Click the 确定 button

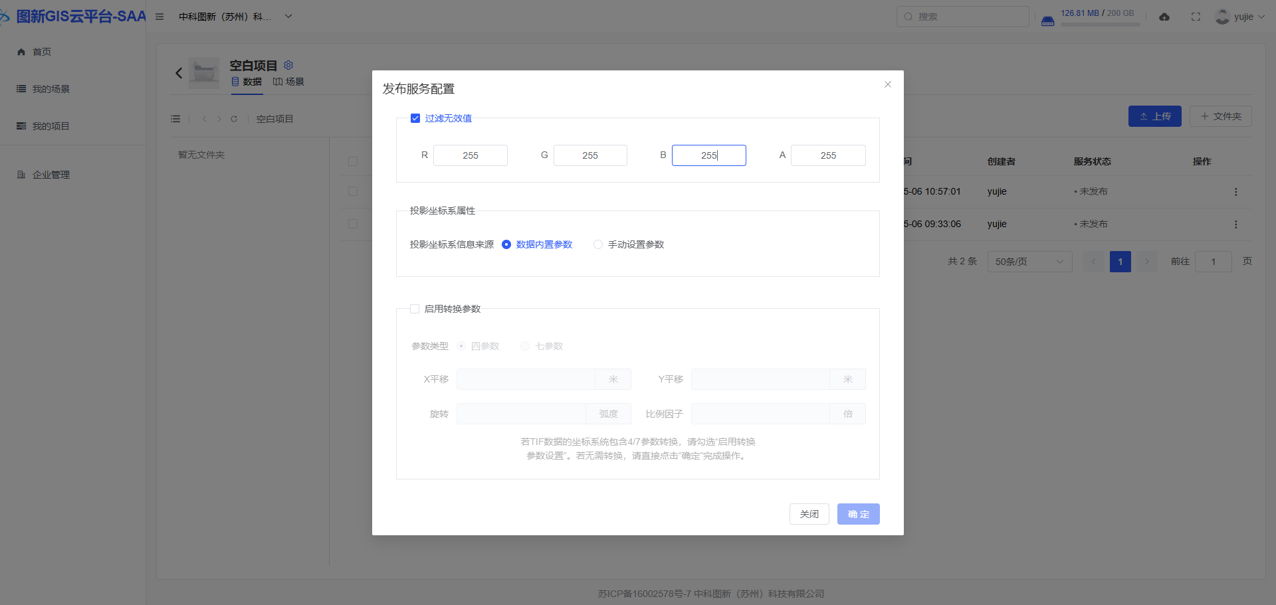pos(858,514)
